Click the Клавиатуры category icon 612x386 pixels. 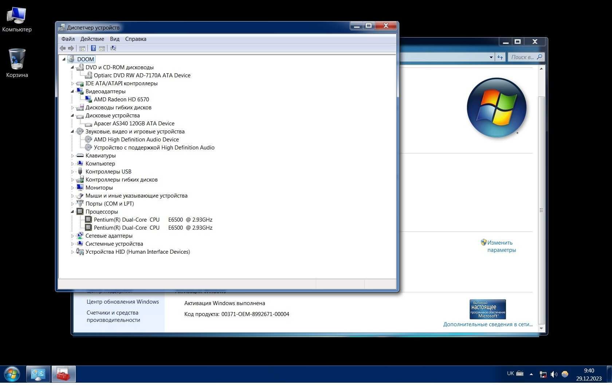[x=80, y=155]
